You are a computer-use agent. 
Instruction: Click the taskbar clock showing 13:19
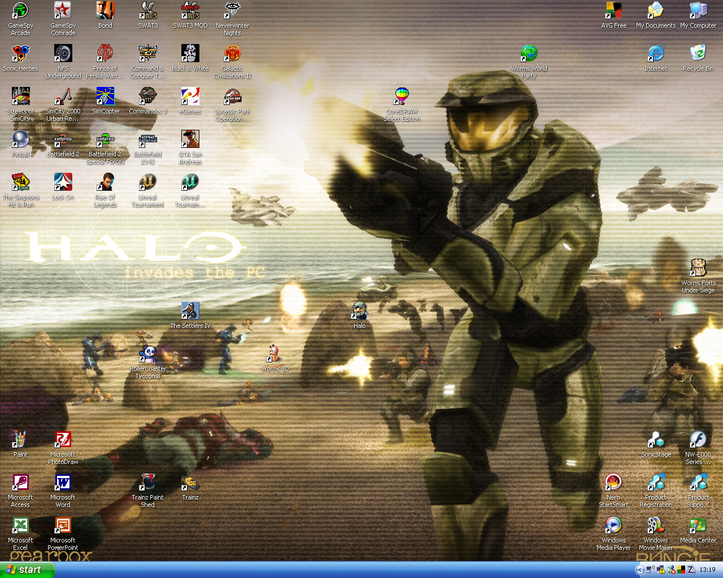[707, 570]
